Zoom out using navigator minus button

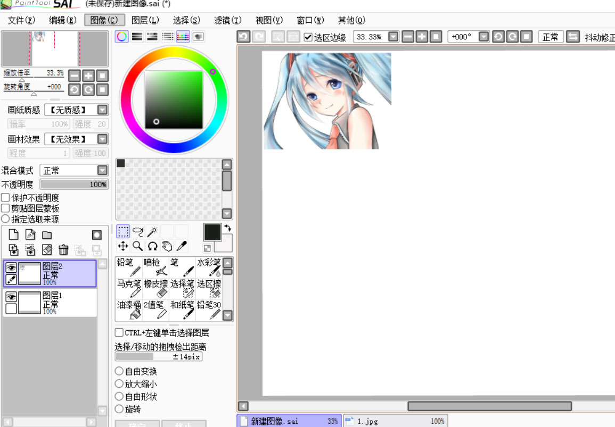[x=74, y=76]
